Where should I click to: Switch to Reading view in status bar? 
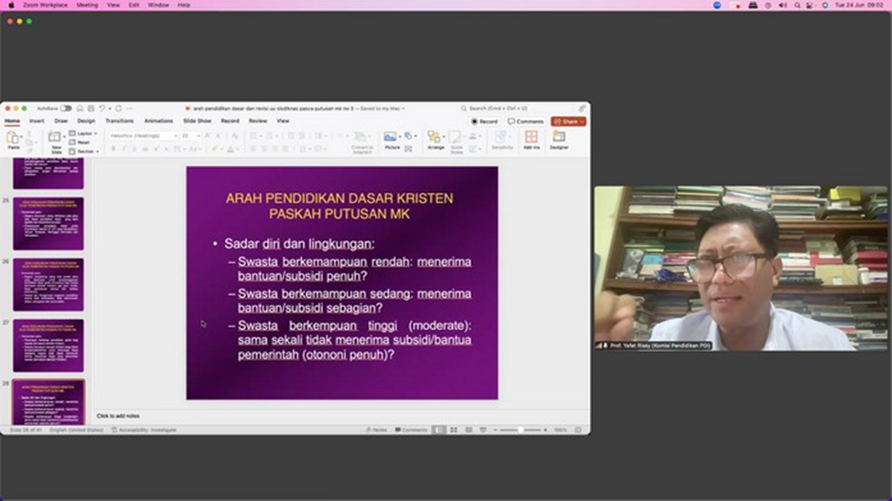pyautogui.click(x=468, y=430)
